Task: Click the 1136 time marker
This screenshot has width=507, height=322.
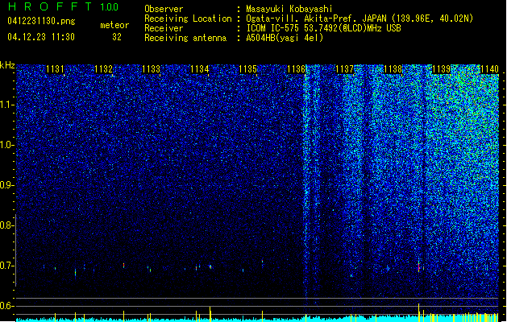Action: click(x=296, y=69)
